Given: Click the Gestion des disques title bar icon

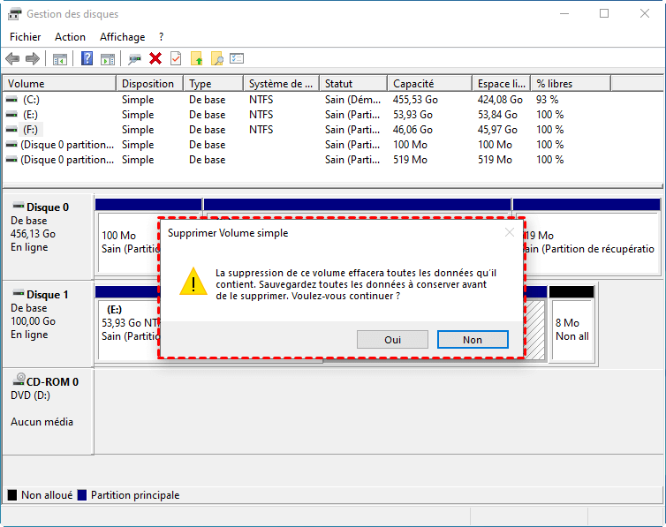Looking at the screenshot, I should pyautogui.click(x=14, y=14).
